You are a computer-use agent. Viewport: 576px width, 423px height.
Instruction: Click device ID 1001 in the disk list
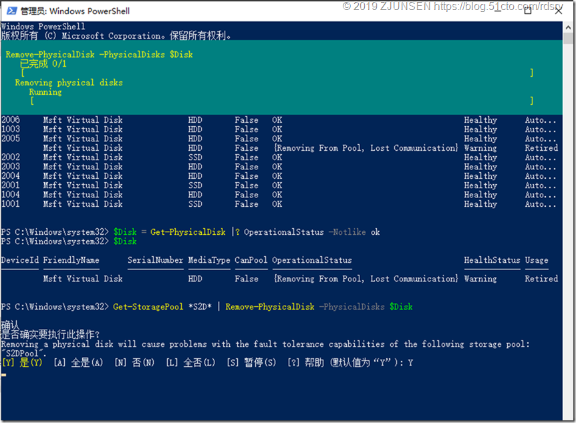tap(10, 204)
